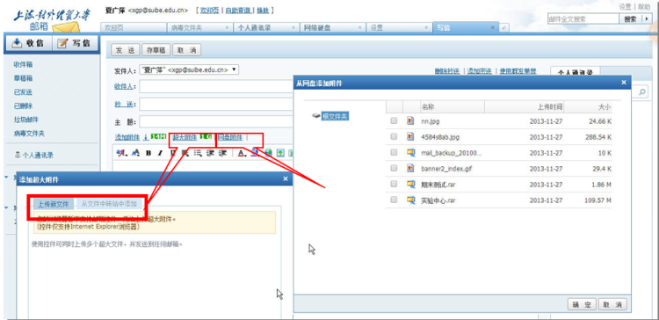The image size is (659, 320).
Task: Click the font family icon in editor toolbar
Action: (x=121, y=153)
